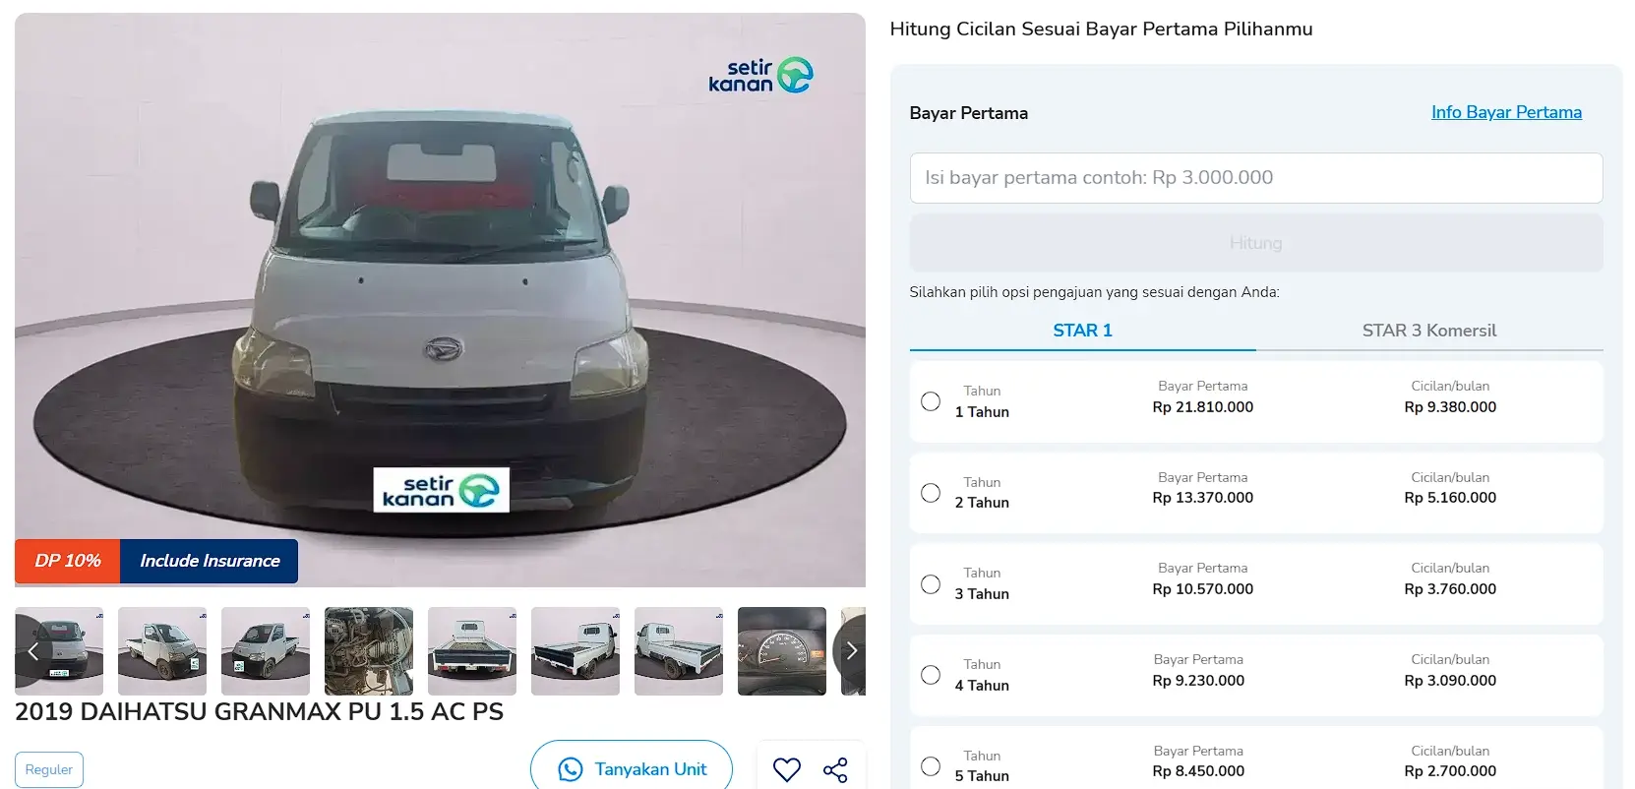The width and height of the screenshot is (1635, 789).
Task: Click the Reguler tag button
Action: [49, 769]
